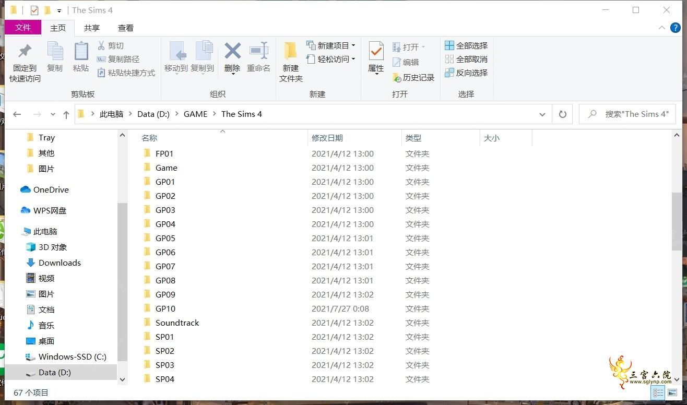Click Data (D:) breadcrumb in address bar
This screenshot has height=405, width=687.
point(153,114)
